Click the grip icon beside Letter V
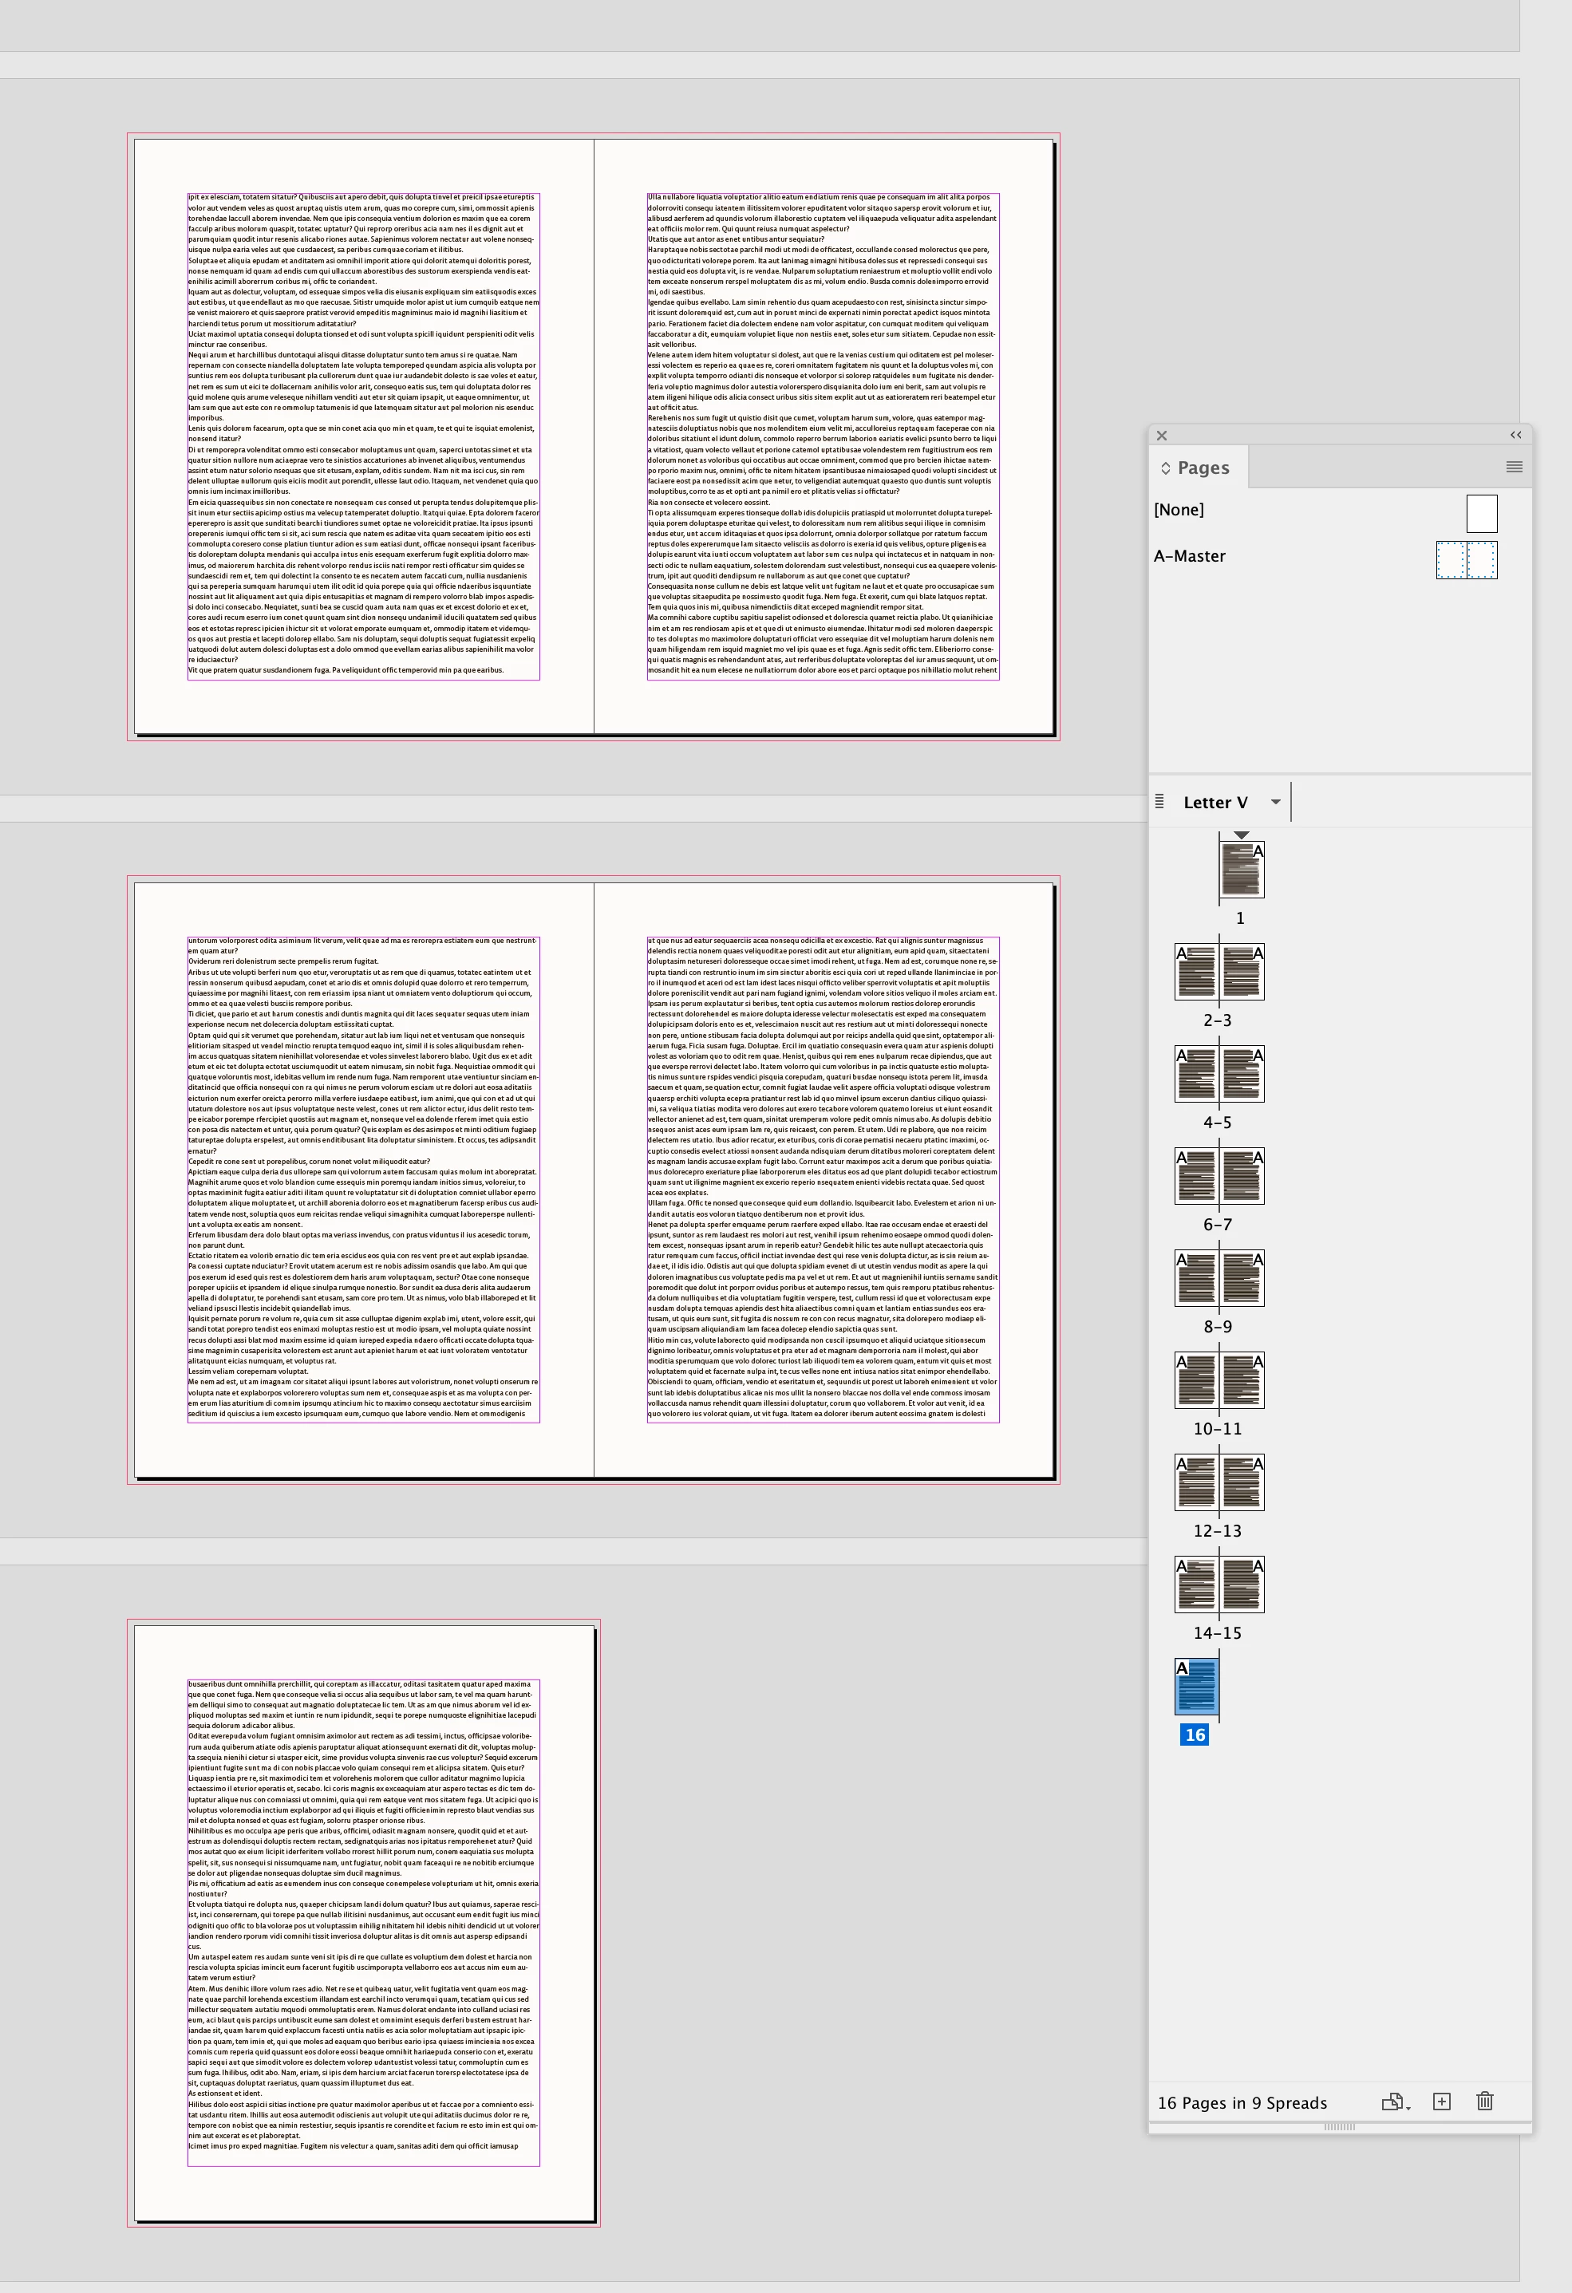The height and width of the screenshot is (2293, 1572). [x=1159, y=801]
